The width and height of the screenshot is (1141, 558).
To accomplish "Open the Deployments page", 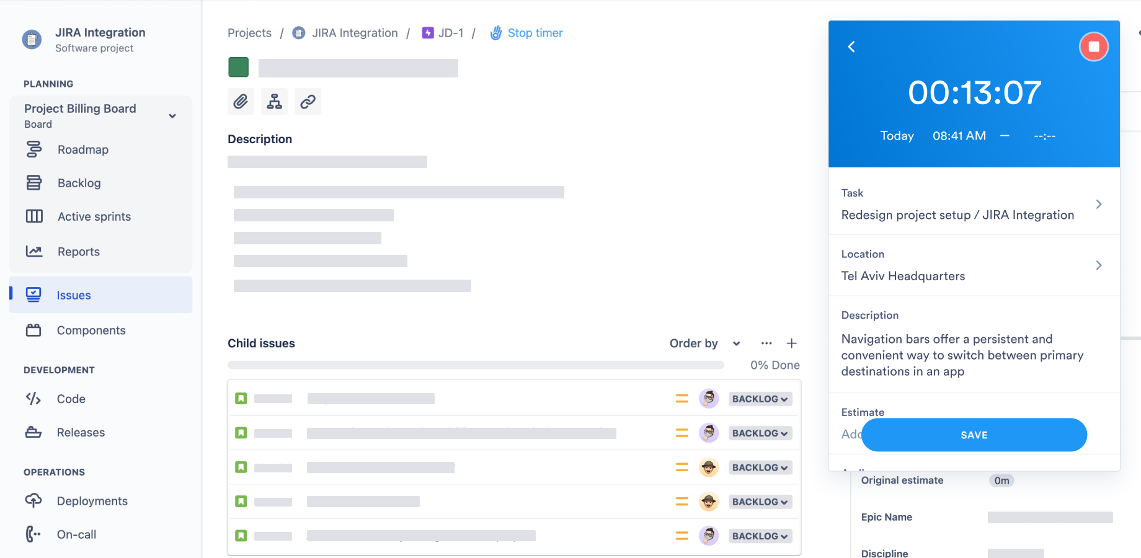I will (92, 501).
